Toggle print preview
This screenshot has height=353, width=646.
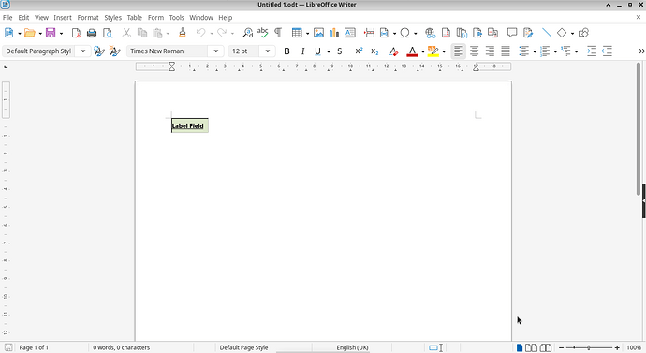[x=108, y=33]
